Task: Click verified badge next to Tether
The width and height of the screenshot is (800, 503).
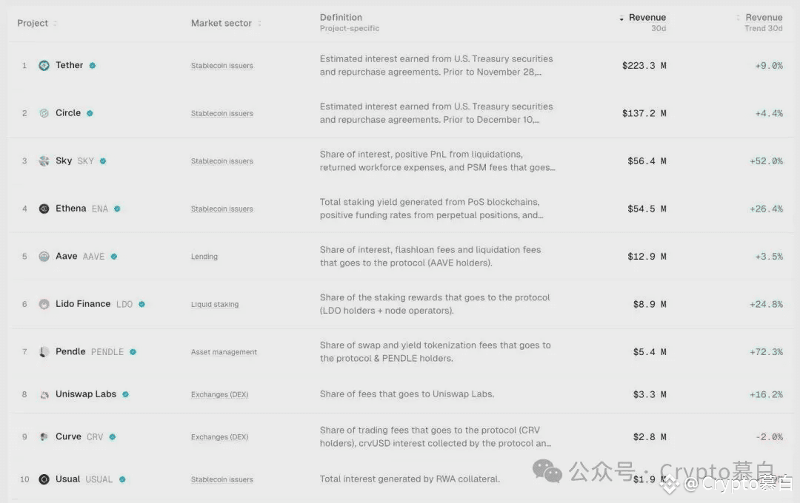Action: point(93,65)
